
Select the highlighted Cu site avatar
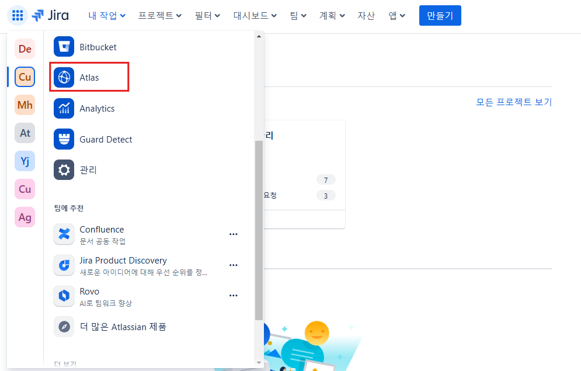[25, 77]
